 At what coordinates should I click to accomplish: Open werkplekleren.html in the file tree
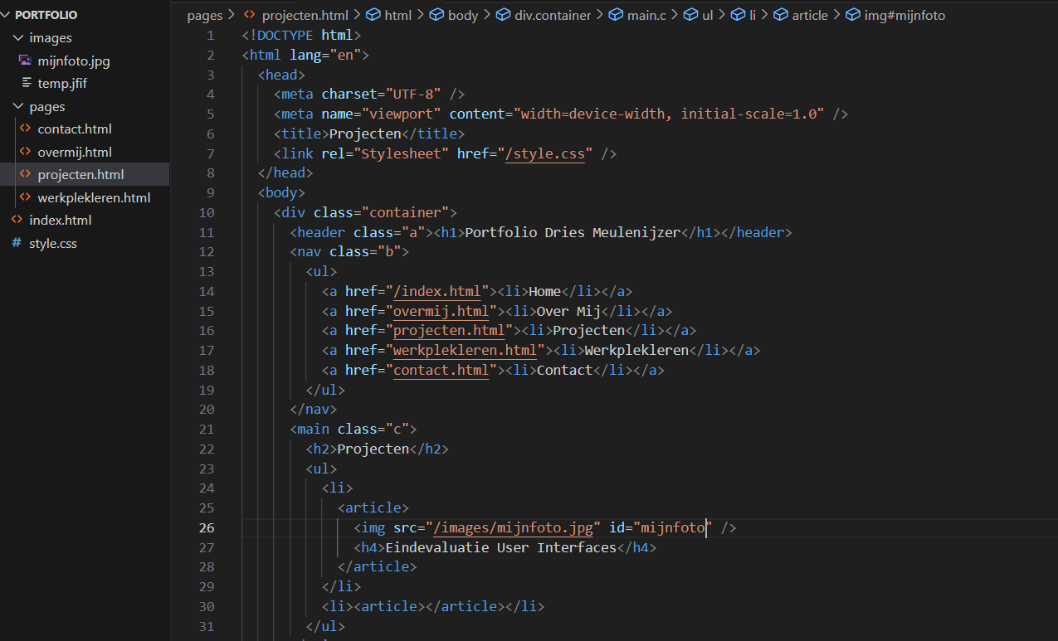(94, 198)
